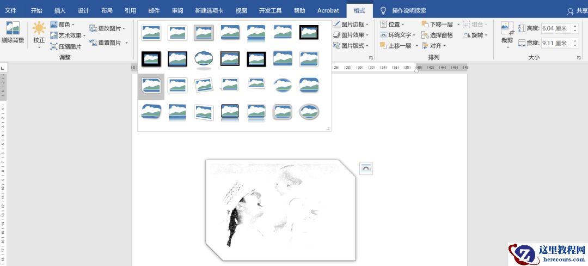Click the 高度 height value field
Viewport: 588px width, 266px height.
(x=555, y=28)
